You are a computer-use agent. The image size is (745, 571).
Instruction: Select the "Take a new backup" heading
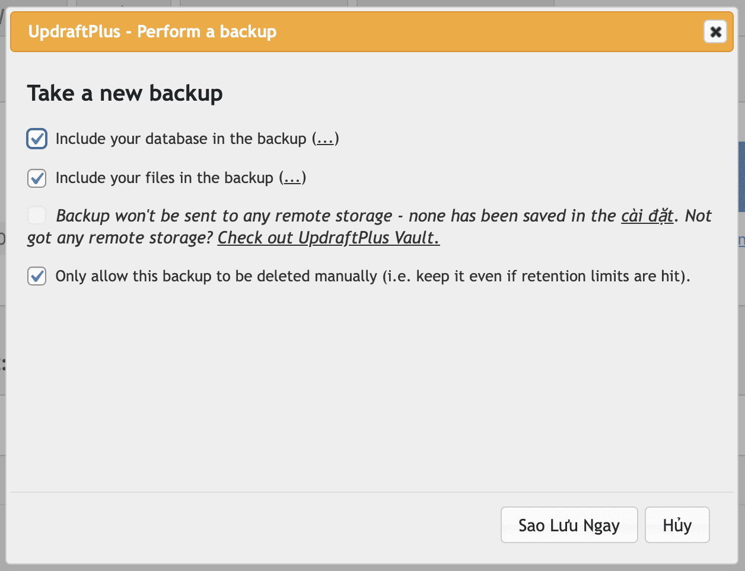click(x=125, y=93)
